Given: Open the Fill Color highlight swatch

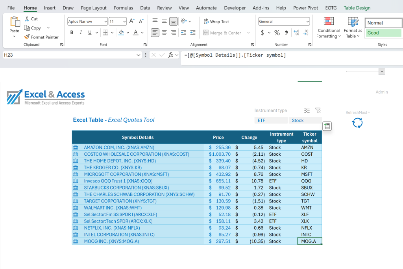Looking at the screenshot, I should click(x=121, y=33).
